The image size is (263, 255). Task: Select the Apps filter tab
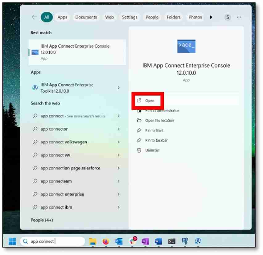(62, 17)
